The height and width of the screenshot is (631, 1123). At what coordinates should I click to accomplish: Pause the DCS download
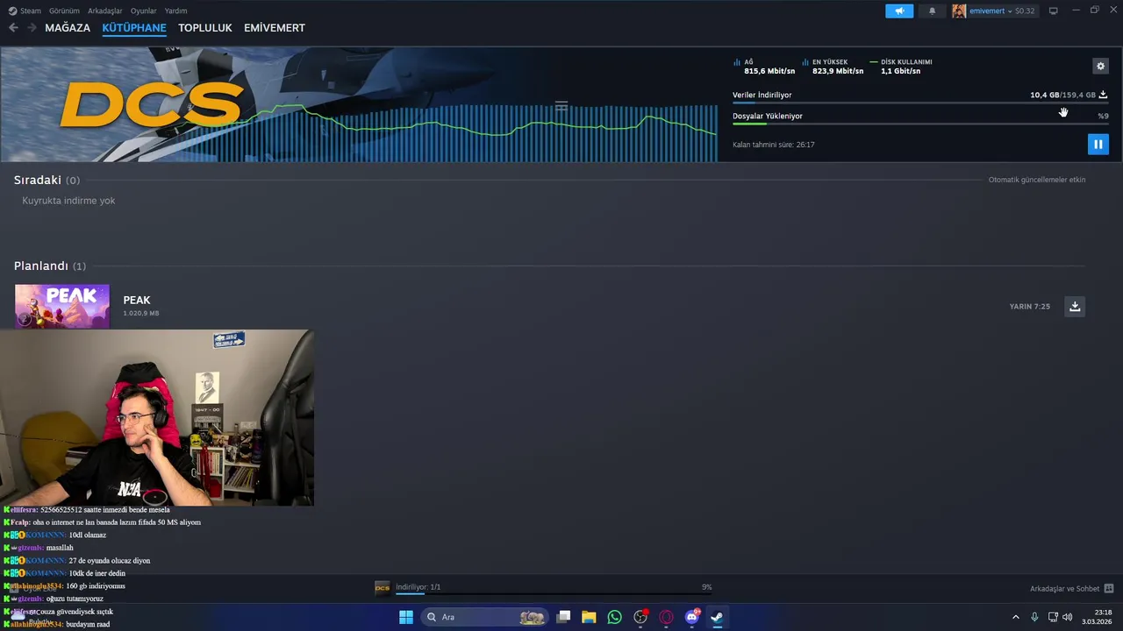click(1098, 144)
